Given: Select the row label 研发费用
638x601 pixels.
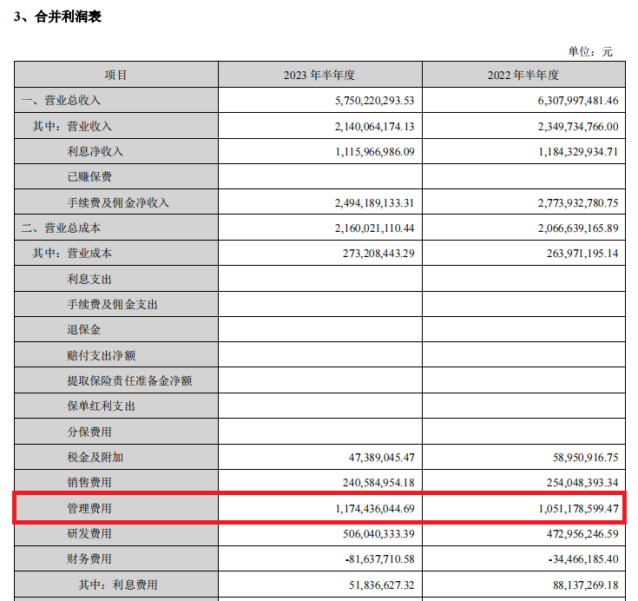Looking at the screenshot, I should coord(89,533).
